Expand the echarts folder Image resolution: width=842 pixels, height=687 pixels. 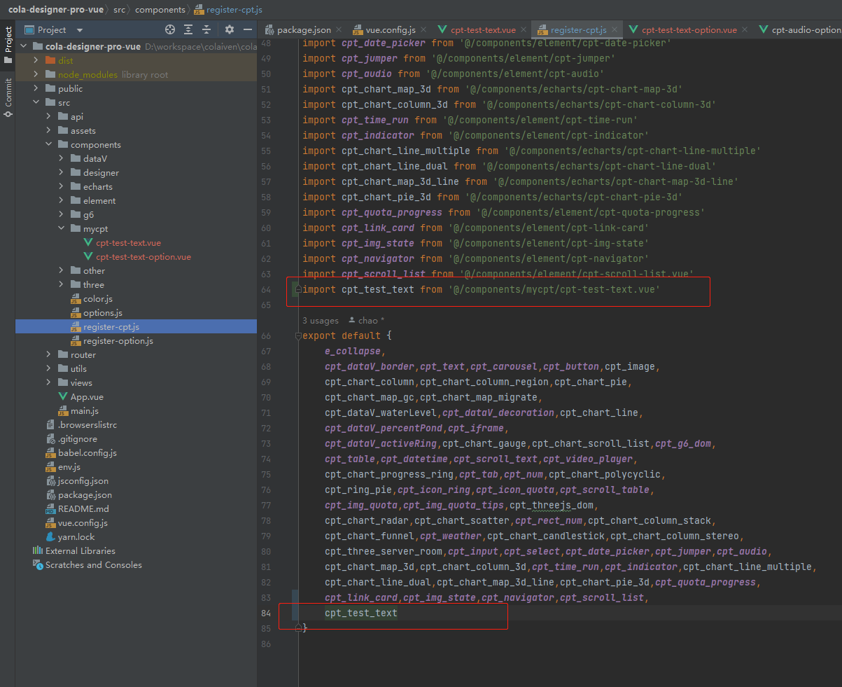click(62, 187)
